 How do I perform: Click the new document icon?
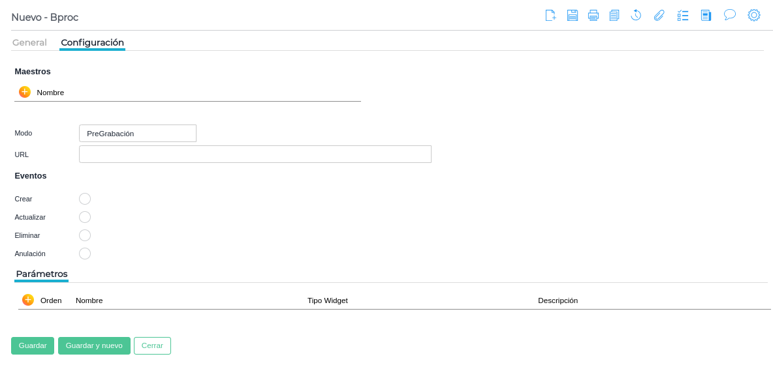(x=550, y=15)
